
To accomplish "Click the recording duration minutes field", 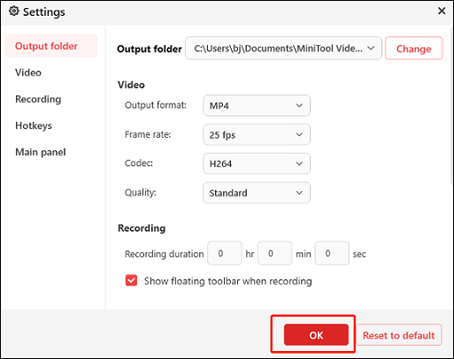I will pos(274,253).
